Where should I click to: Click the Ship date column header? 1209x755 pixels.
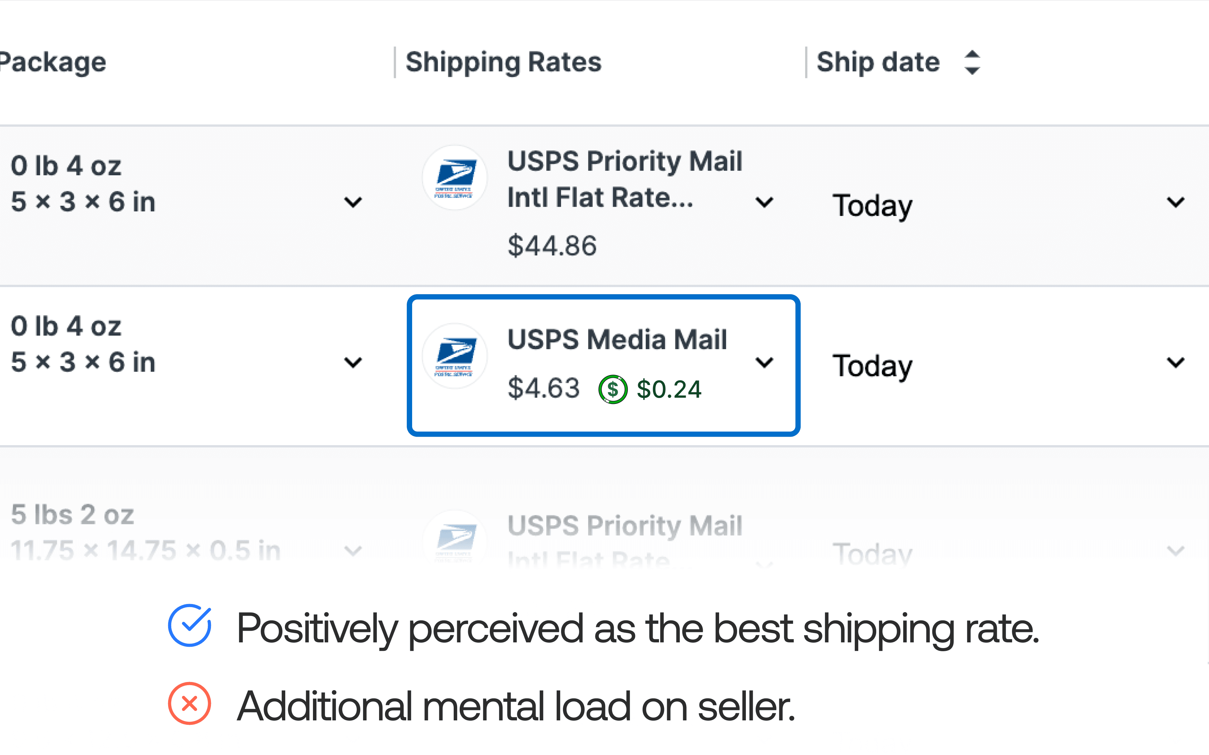[x=878, y=62]
